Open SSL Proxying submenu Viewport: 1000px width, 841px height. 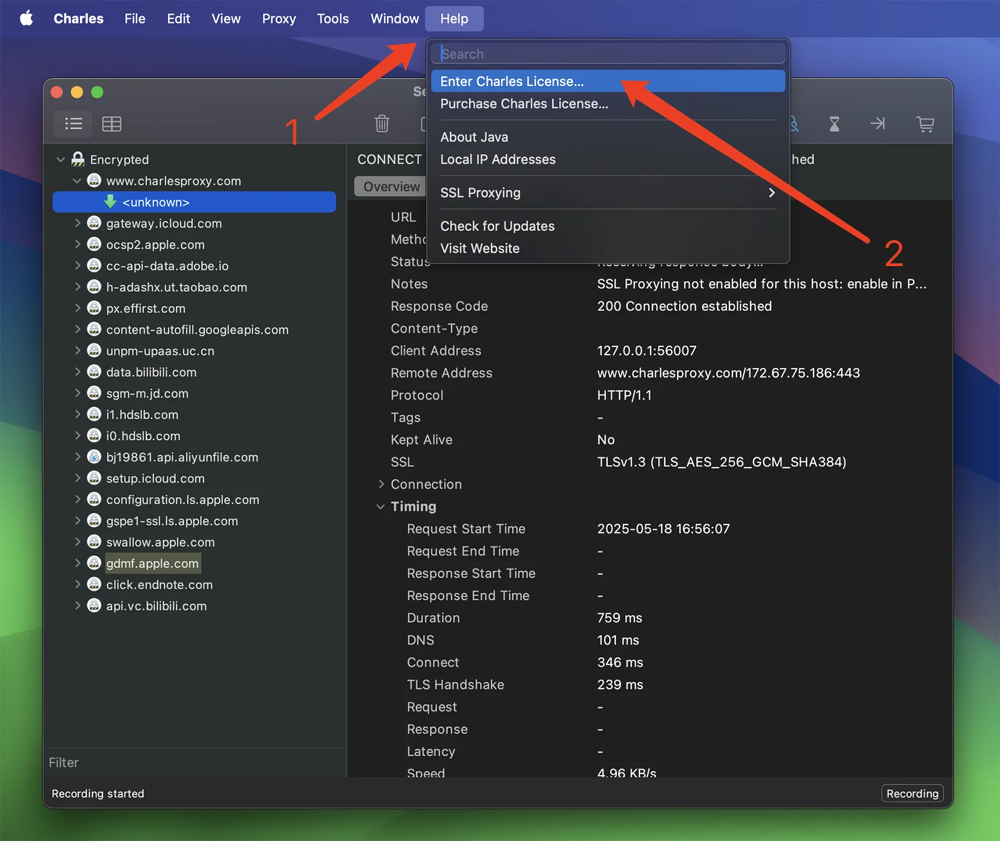(x=608, y=192)
